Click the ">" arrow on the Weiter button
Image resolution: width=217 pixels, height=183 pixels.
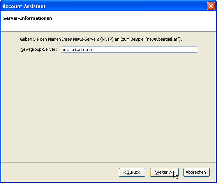coord(171,172)
